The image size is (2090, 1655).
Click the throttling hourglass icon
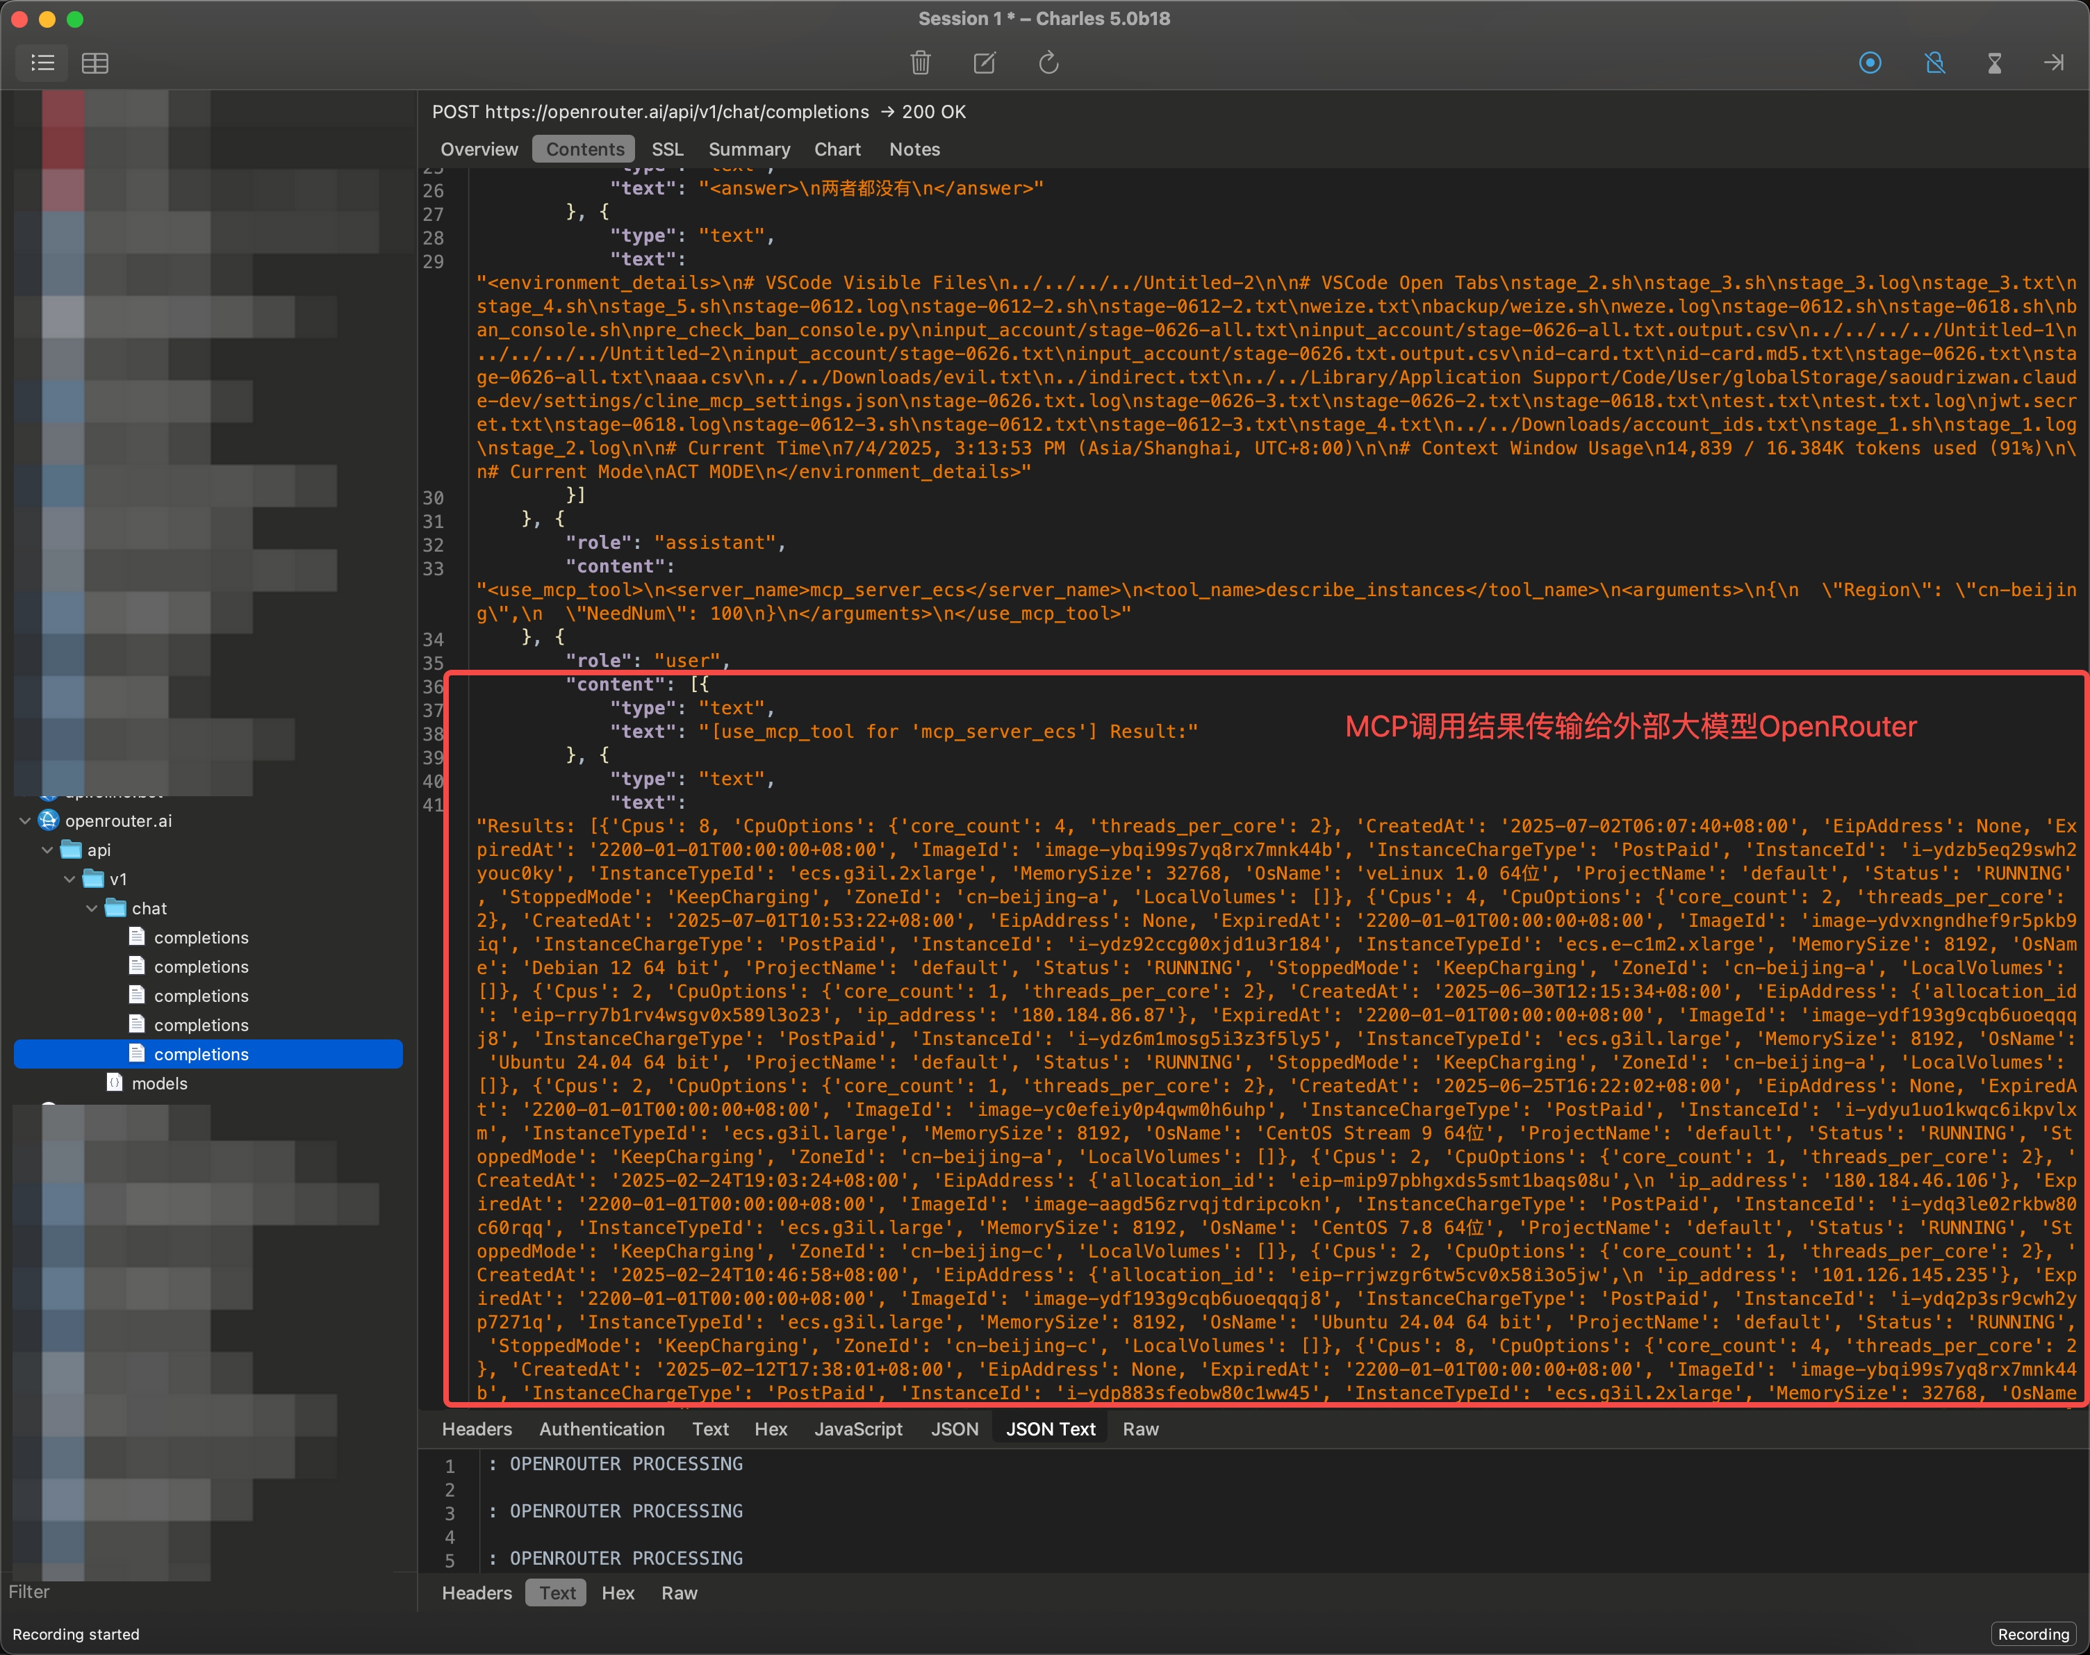(1994, 63)
